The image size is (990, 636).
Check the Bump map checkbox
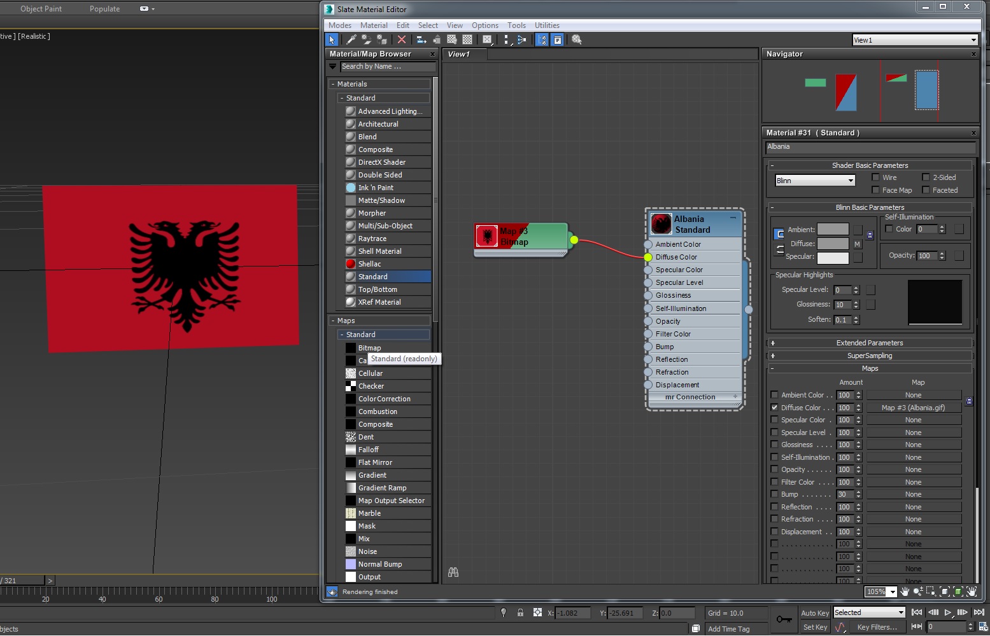pos(774,494)
